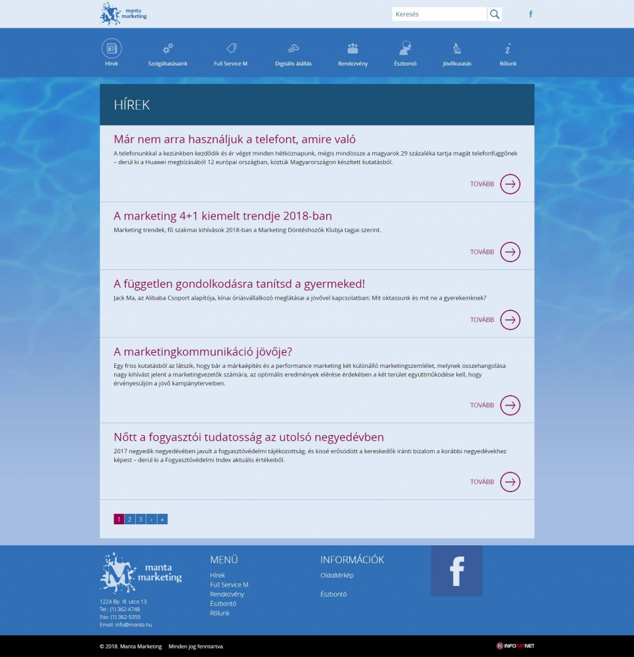The height and width of the screenshot is (657, 634).
Task: Click the Jövőkutatás microscope icon
Action: click(x=457, y=48)
